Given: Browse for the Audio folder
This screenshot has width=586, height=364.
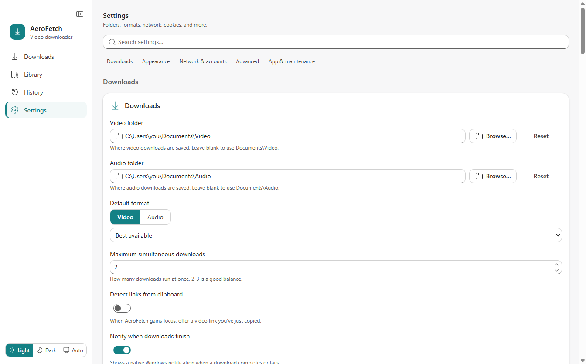Looking at the screenshot, I should tap(493, 176).
